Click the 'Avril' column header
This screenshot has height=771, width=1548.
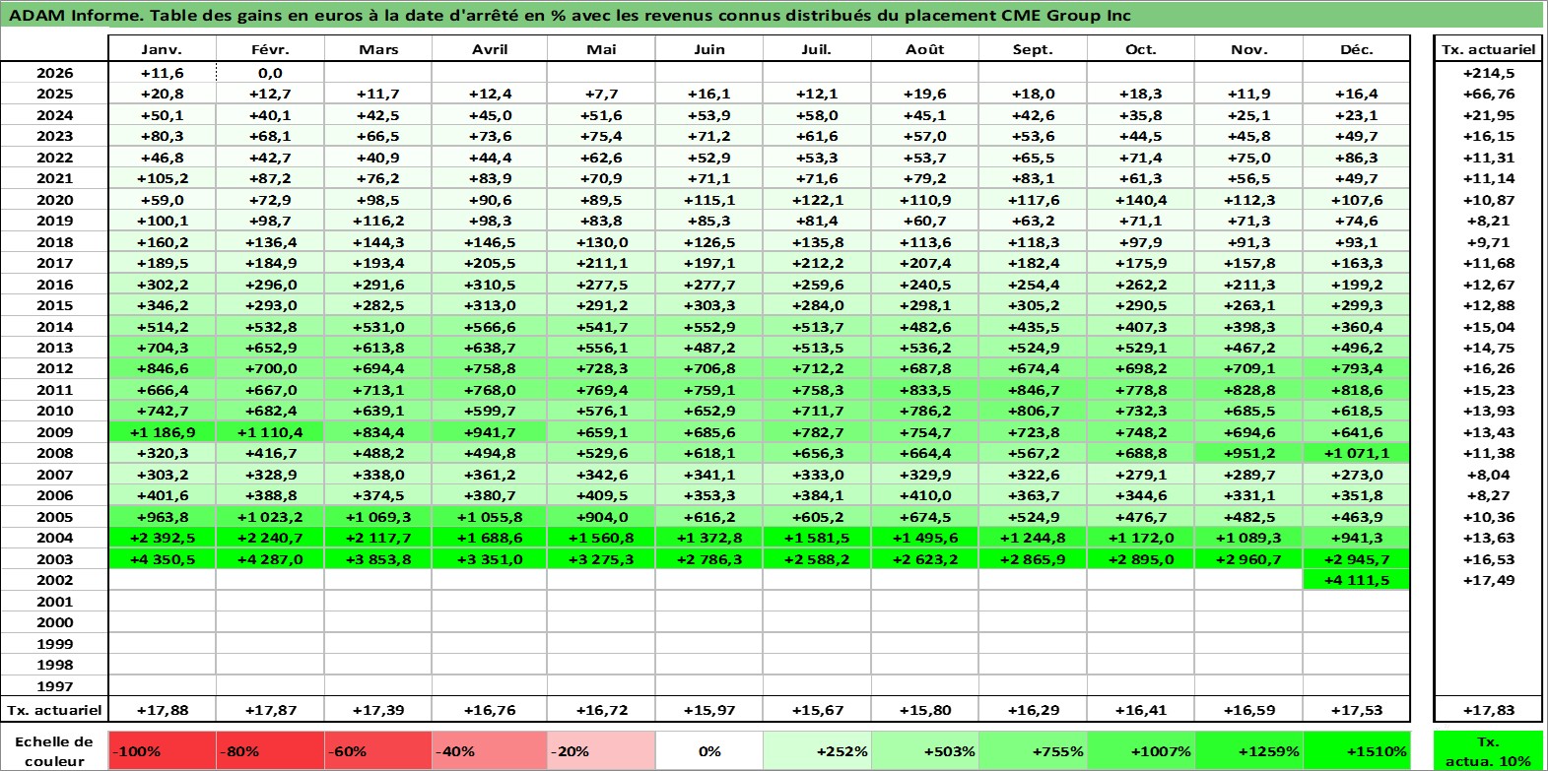click(x=489, y=49)
